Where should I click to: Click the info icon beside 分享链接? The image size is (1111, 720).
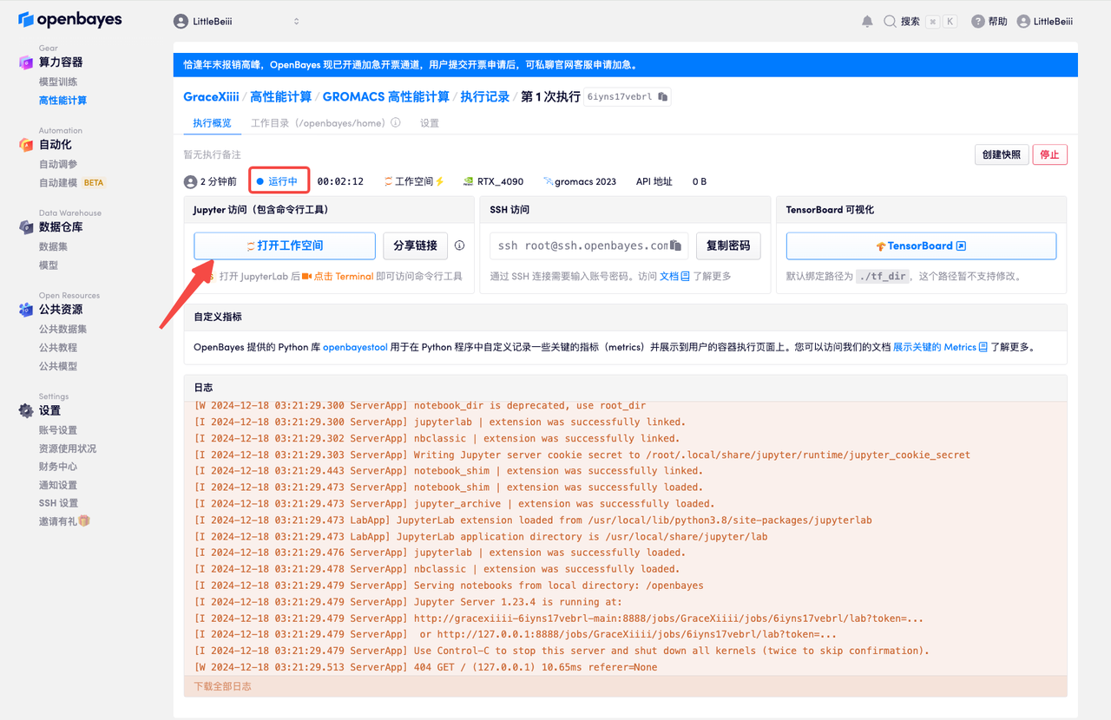click(459, 245)
